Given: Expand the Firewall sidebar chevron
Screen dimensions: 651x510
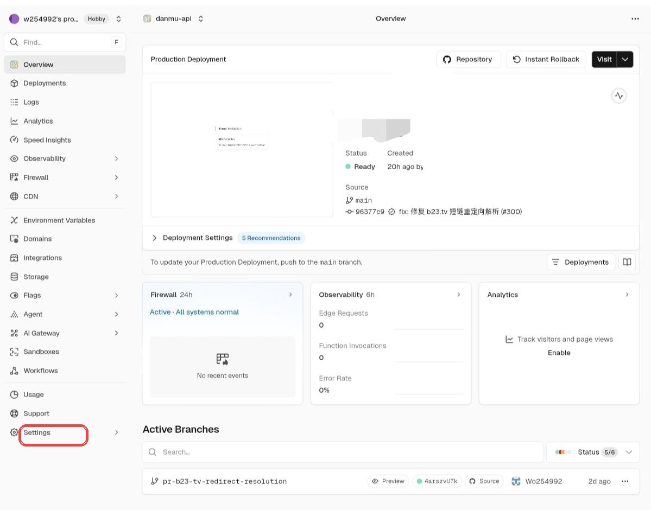Looking at the screenshot, I should 117,177.
